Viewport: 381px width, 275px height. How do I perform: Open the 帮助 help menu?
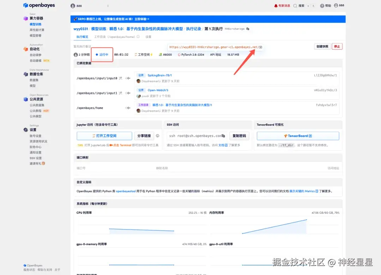[x=325, y=6]
